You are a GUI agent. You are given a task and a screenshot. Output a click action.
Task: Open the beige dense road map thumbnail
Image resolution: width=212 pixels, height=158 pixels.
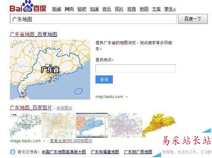[59, 125]
